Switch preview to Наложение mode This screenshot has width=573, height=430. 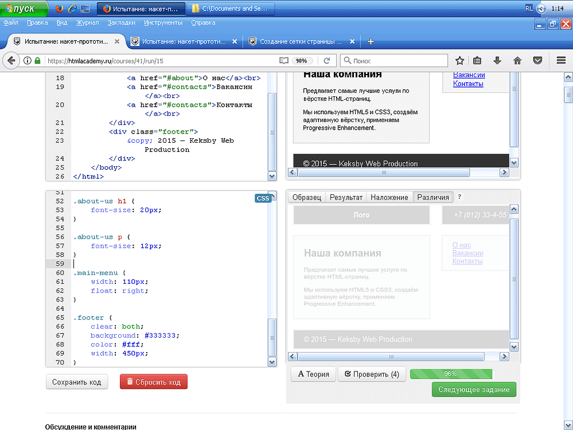[389, 197]
